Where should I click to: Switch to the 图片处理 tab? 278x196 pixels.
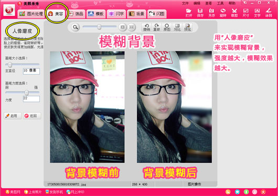point(31,14)
